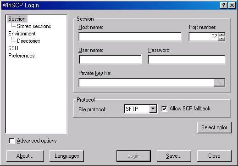Open the Preferences tree item
Image resolution: width=238 pixels, height=166 pixels.
tap(22, 56)
